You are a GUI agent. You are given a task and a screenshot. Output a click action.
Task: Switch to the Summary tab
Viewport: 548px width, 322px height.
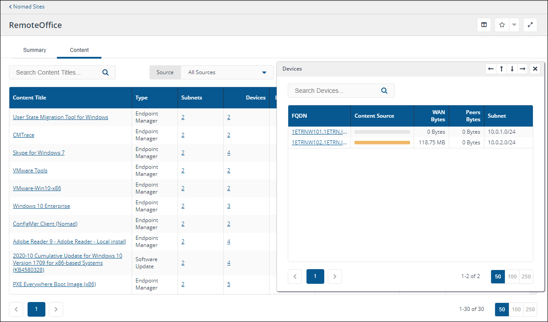35,50
